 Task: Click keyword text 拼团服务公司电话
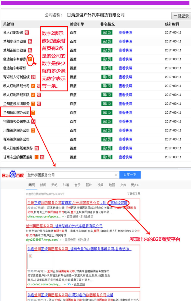pyautogui.click(x=16, y=122)
